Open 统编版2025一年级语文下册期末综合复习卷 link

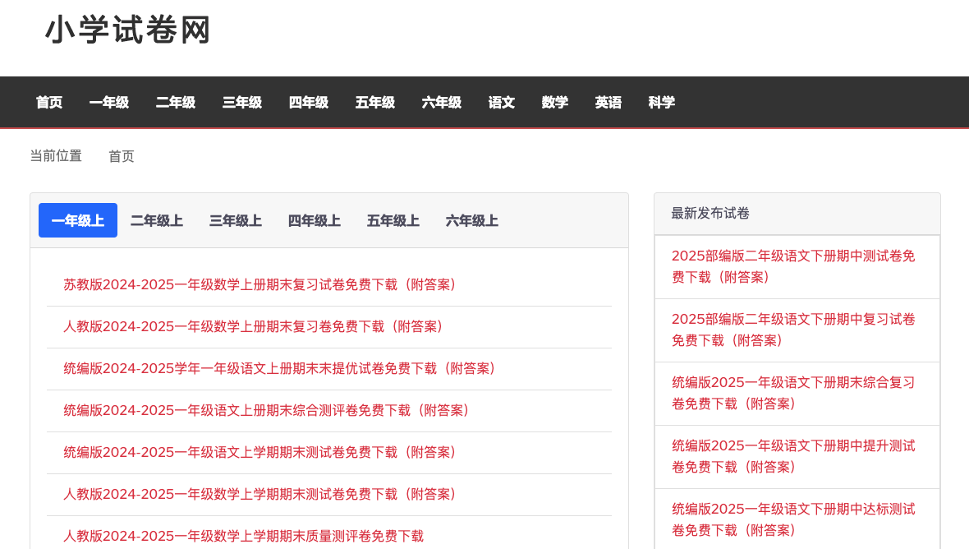pyautogui.click(x=793, y=393)
